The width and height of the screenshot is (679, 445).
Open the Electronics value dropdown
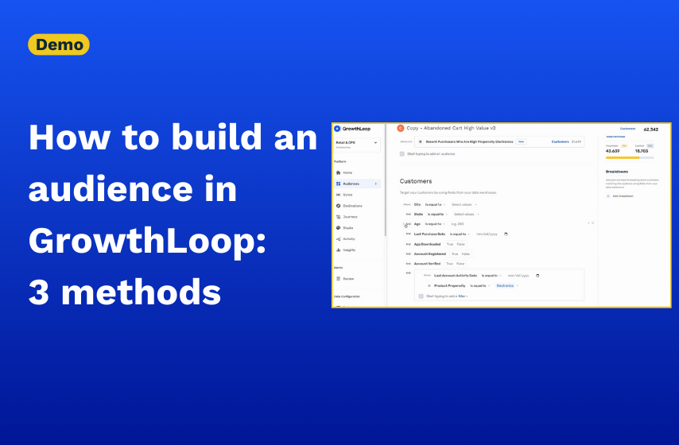tap(506, 286)
